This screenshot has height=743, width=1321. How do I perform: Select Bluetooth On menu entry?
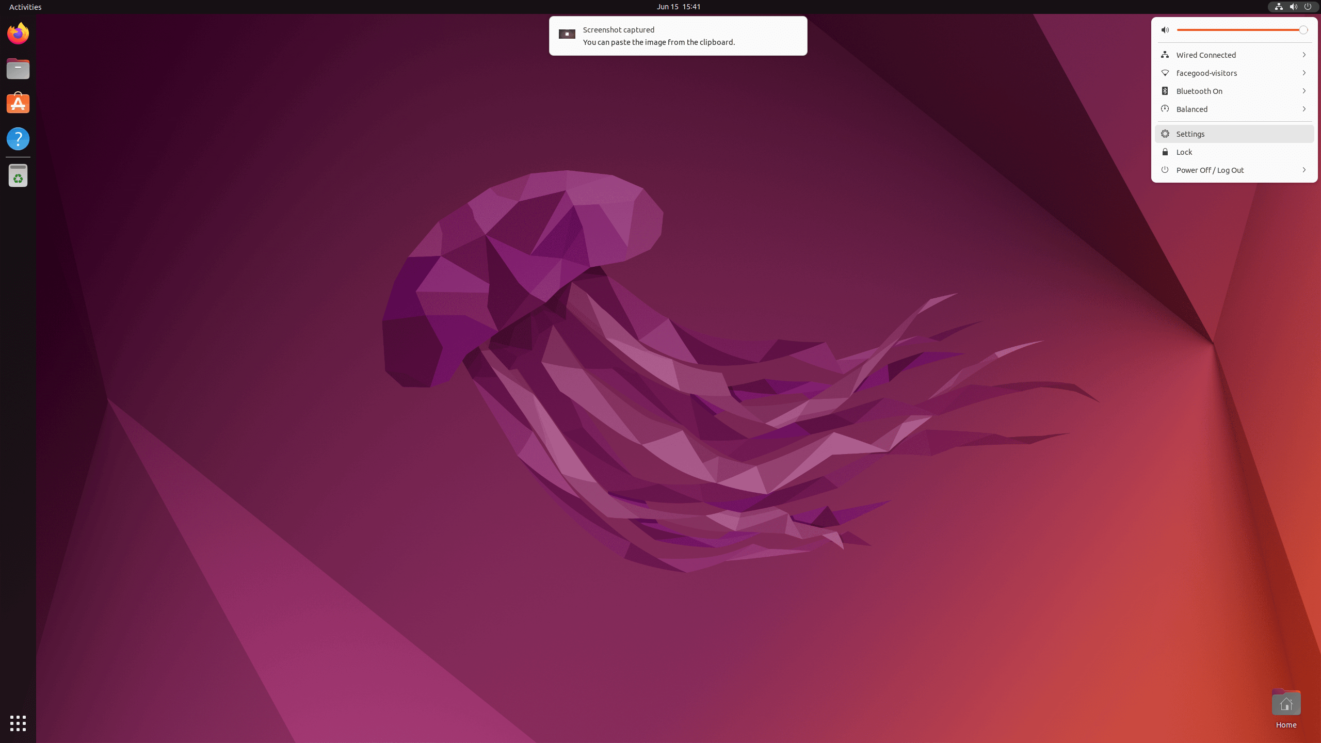1234,91
